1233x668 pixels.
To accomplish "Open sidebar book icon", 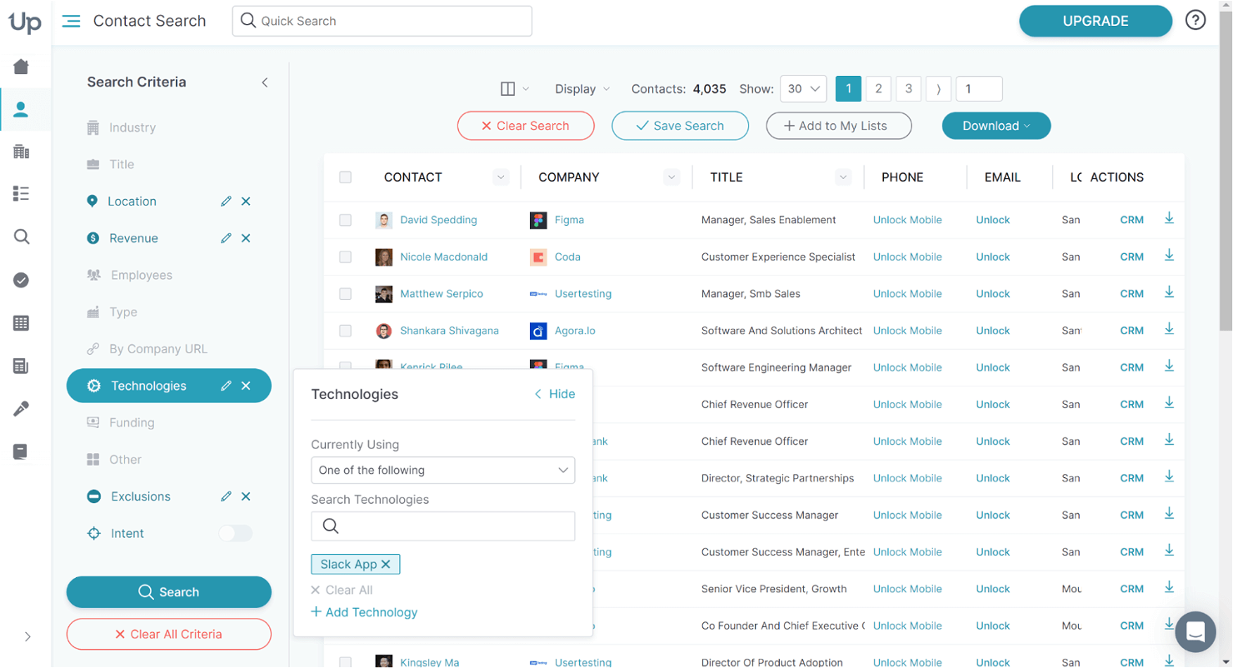I will click(x=22, y=451).
